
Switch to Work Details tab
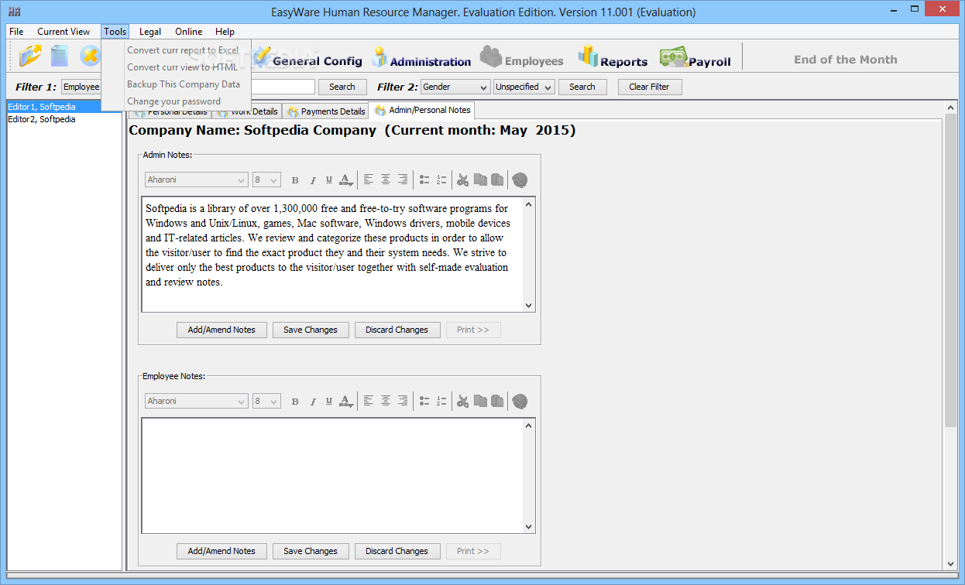248,111
